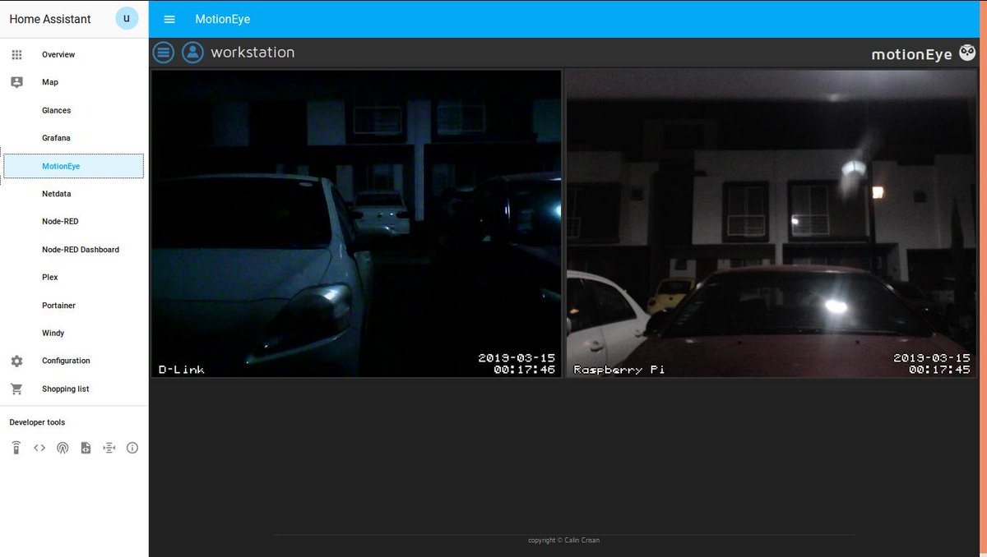
Task: Click the Configuration gear icon
Action: 16,361
